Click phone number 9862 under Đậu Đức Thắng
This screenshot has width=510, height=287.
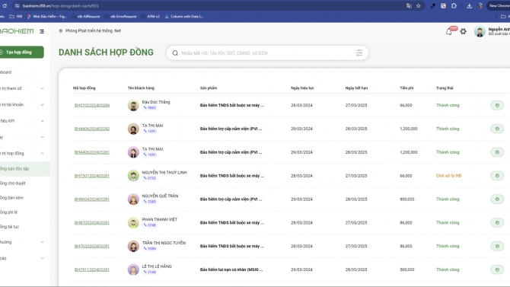pos(150,107)
